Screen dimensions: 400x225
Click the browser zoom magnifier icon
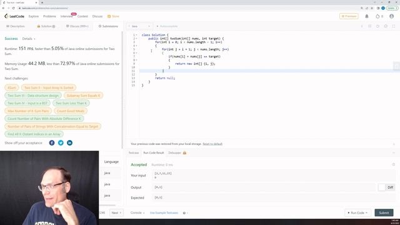click(362, 8)
